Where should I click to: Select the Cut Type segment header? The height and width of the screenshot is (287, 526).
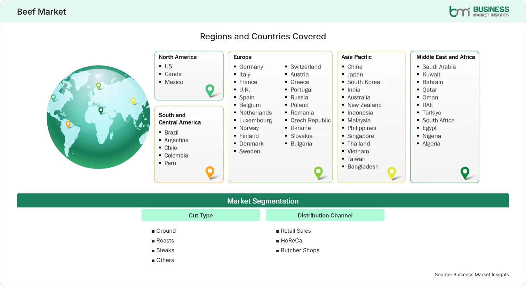tap(201, 215)
